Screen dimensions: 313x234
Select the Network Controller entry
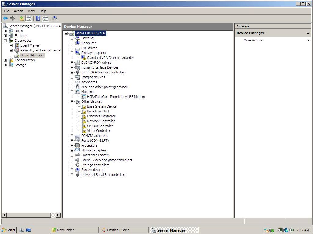[x=101, y=121]
